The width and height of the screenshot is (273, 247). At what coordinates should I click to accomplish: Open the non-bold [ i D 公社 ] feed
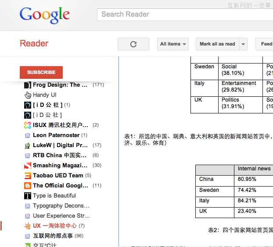tap(47, 115)
